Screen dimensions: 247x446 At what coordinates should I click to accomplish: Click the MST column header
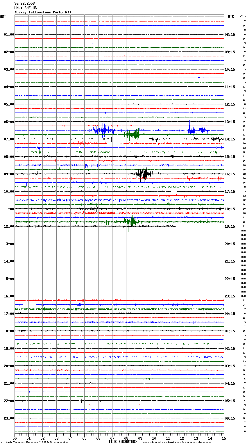click(3, 17)
